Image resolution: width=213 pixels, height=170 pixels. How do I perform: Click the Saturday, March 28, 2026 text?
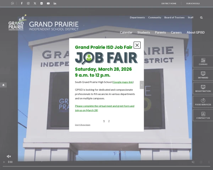103,69
